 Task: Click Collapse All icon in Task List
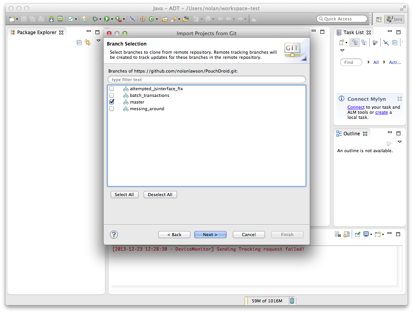(395, 42)
